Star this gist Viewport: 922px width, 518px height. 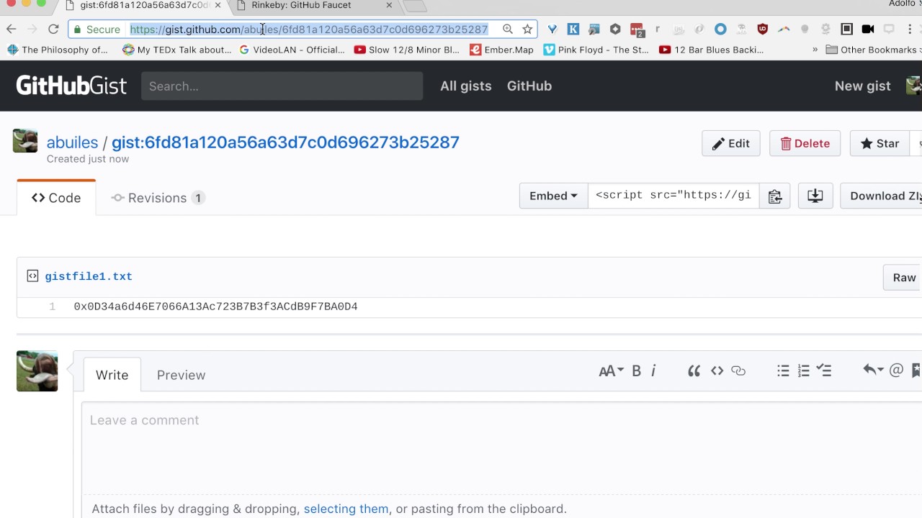(880, 143)
